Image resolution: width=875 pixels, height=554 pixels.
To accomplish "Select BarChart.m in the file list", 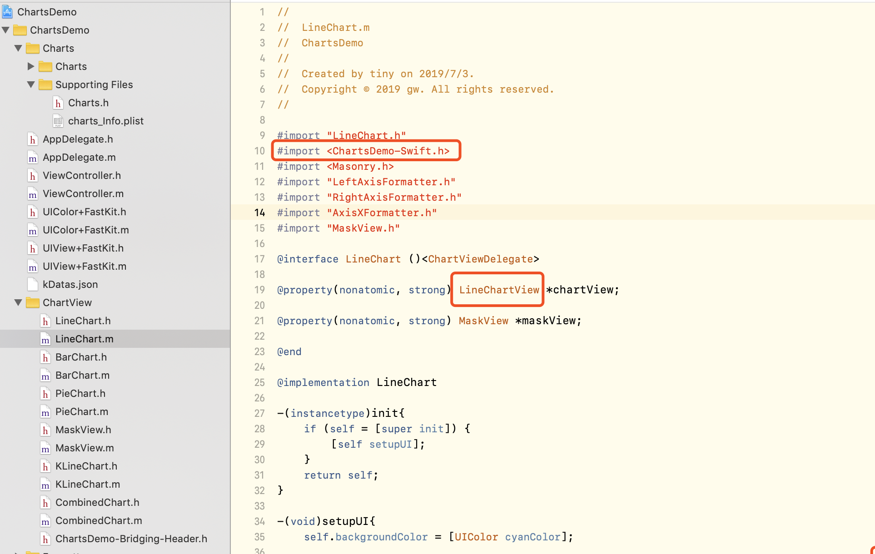I will click(x=82, y=376).
